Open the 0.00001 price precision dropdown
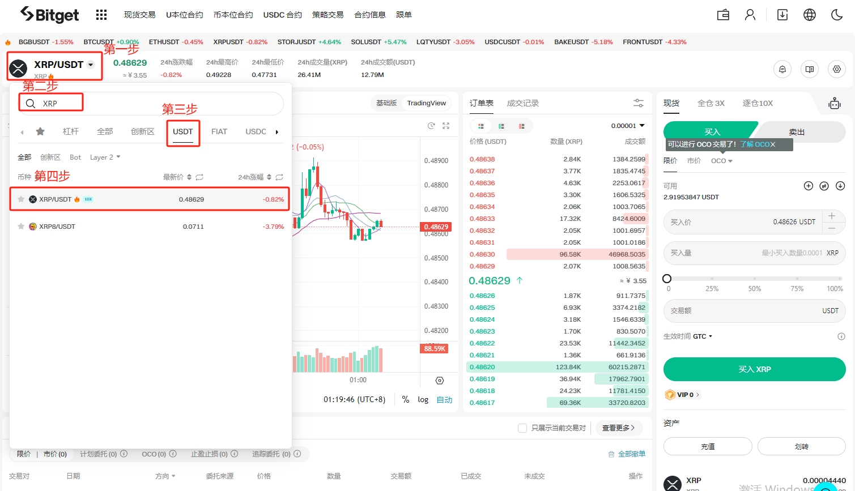The width and height of the screenshot is (855, 491). (x=628, y=126)
